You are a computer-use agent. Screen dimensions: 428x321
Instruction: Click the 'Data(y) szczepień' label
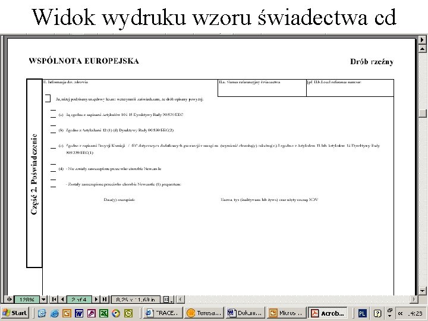coord(119,200)
